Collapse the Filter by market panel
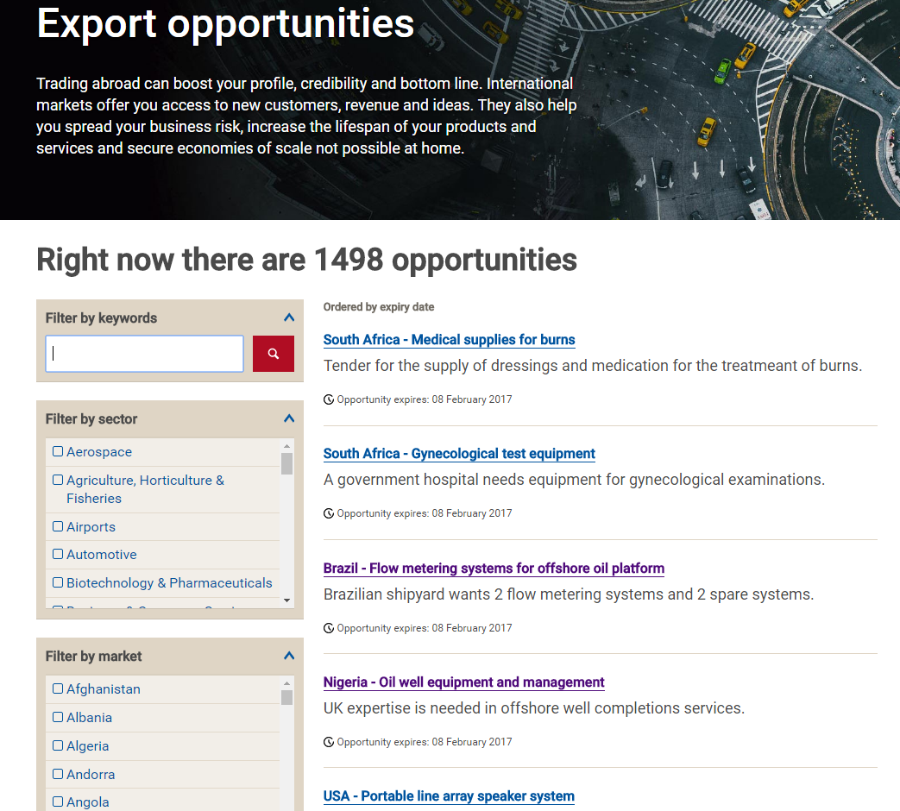Image resolution: width=900 pixels, height=811 pixels. click(289, 656)
